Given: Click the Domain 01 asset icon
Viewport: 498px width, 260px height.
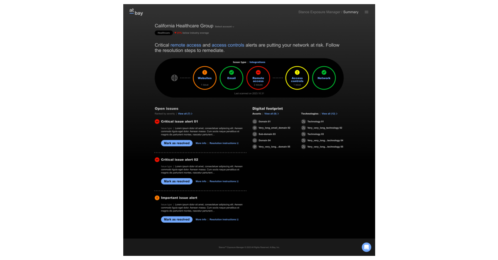Looking at the screenshot, I should [x=255, y=122].
